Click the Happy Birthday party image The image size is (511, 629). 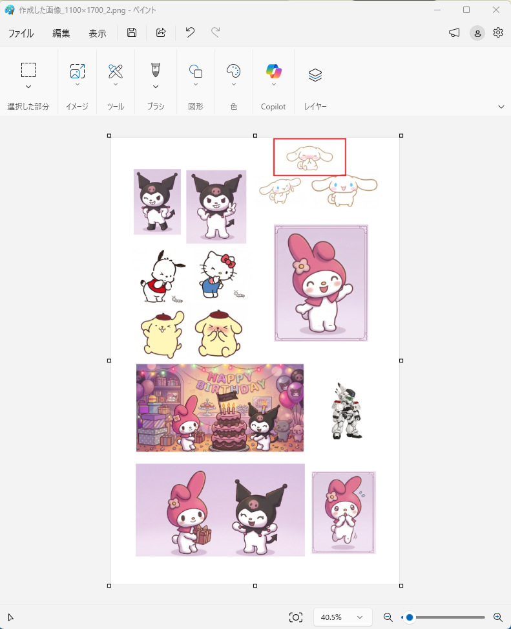[220, 408]
